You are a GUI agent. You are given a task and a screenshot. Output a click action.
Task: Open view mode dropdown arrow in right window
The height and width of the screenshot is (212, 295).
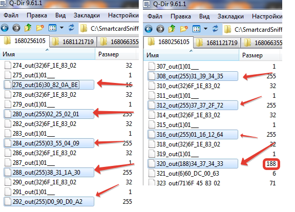click(205, 29)
